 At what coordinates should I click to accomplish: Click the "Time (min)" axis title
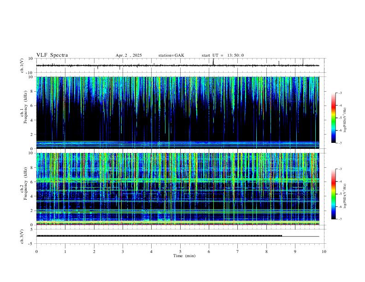pyautogui.click(x=184, y=256)
